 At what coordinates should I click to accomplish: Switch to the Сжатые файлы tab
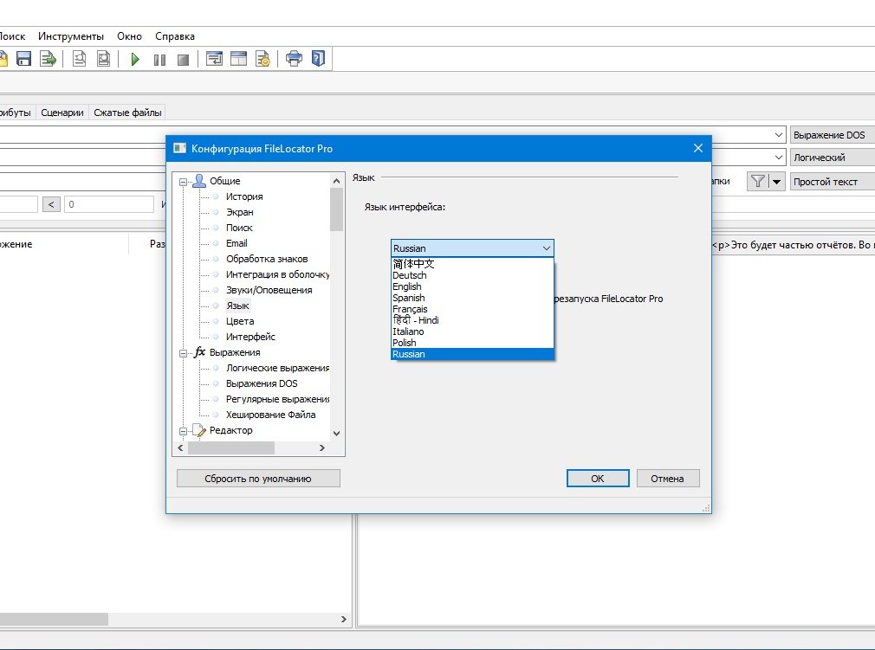click(128, 113)
